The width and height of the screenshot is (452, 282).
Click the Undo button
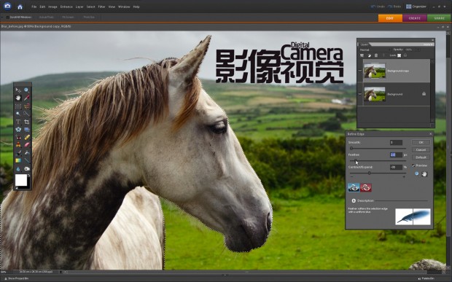point(378,7)
